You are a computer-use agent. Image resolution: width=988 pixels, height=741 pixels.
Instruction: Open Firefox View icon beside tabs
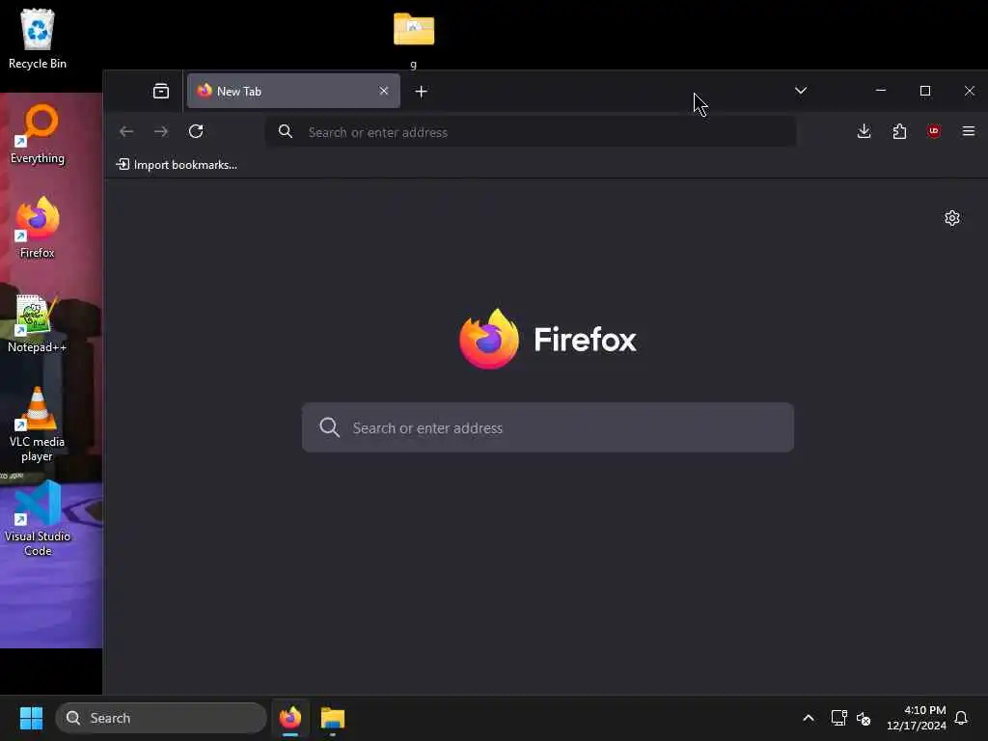point(161,92)
